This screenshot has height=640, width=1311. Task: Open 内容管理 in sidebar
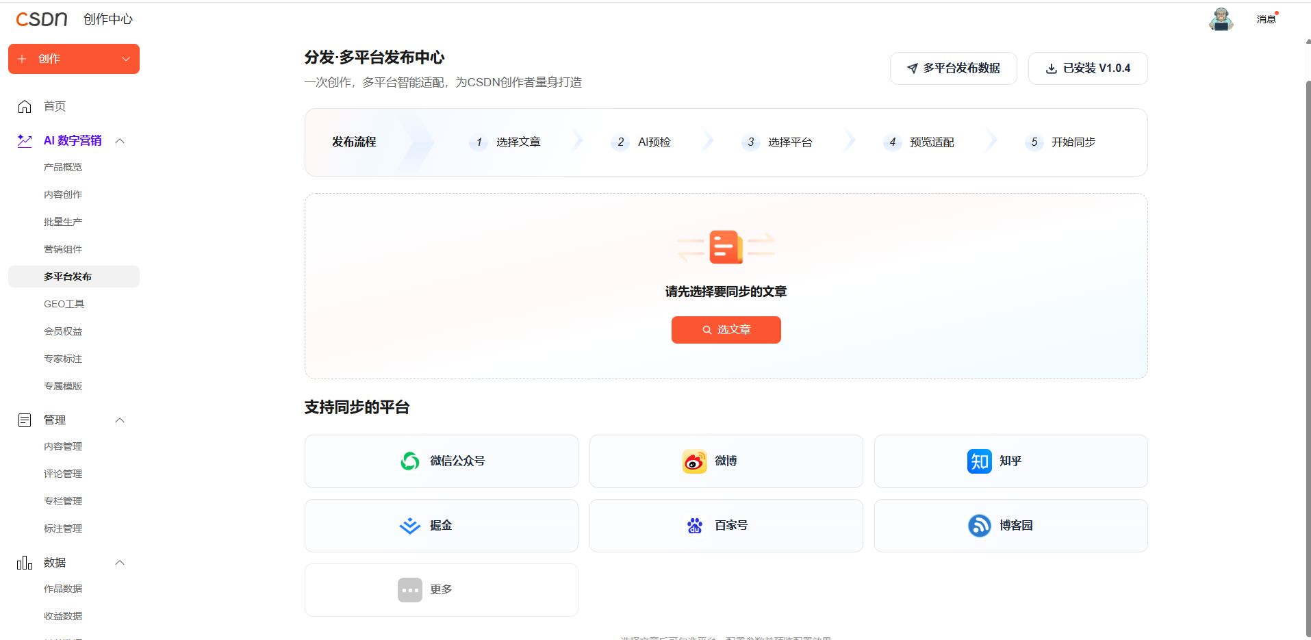63,446
